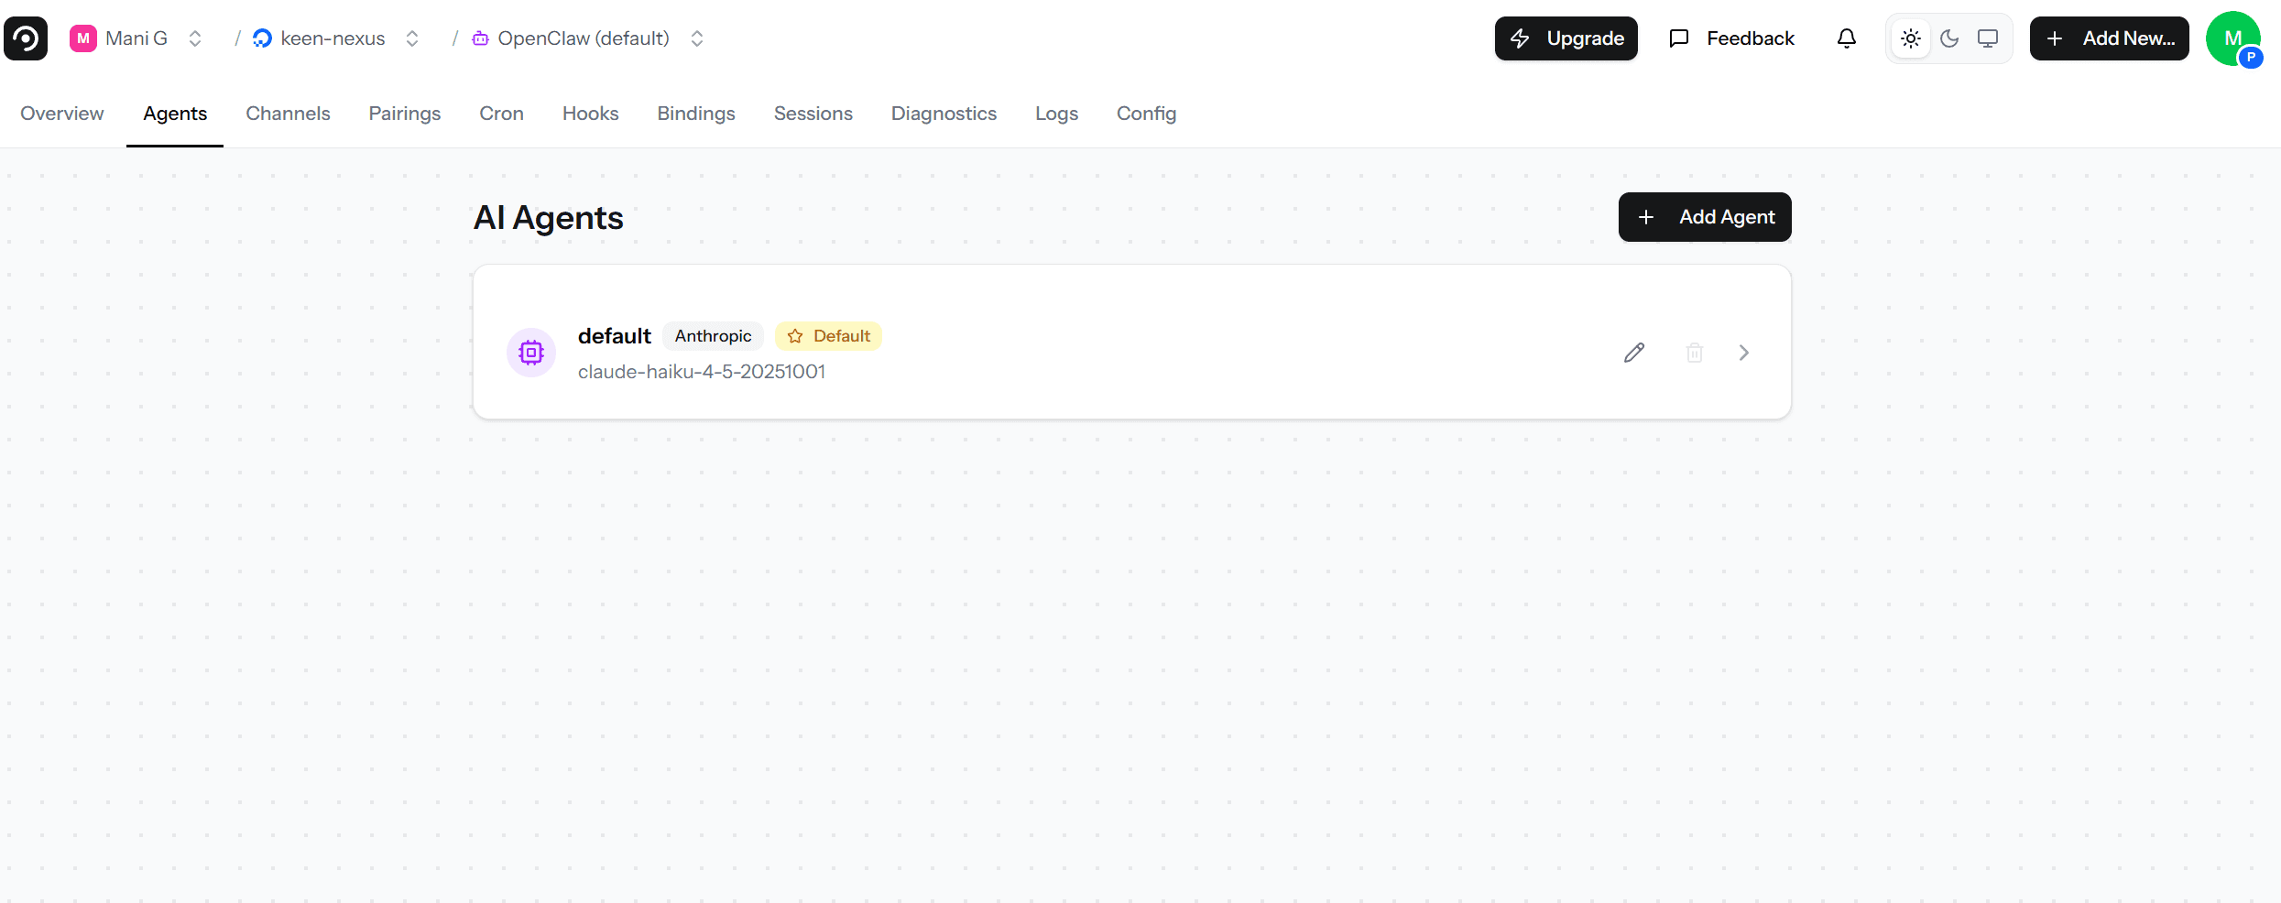Image resolution: width=2281 pixels, height=903 pixels.
Task: Open the OpenClaw (default) switcher chevrons
Action: click(x=696, y=38)
